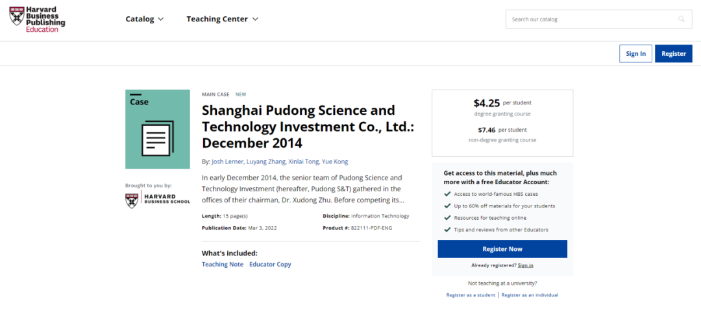Visit author Yue Kong's link

[335, 161]
